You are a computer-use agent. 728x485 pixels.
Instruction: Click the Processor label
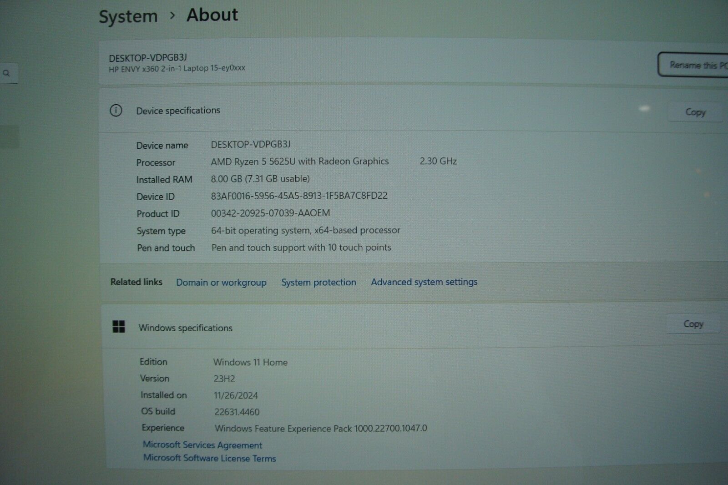[x=156, y=162]
